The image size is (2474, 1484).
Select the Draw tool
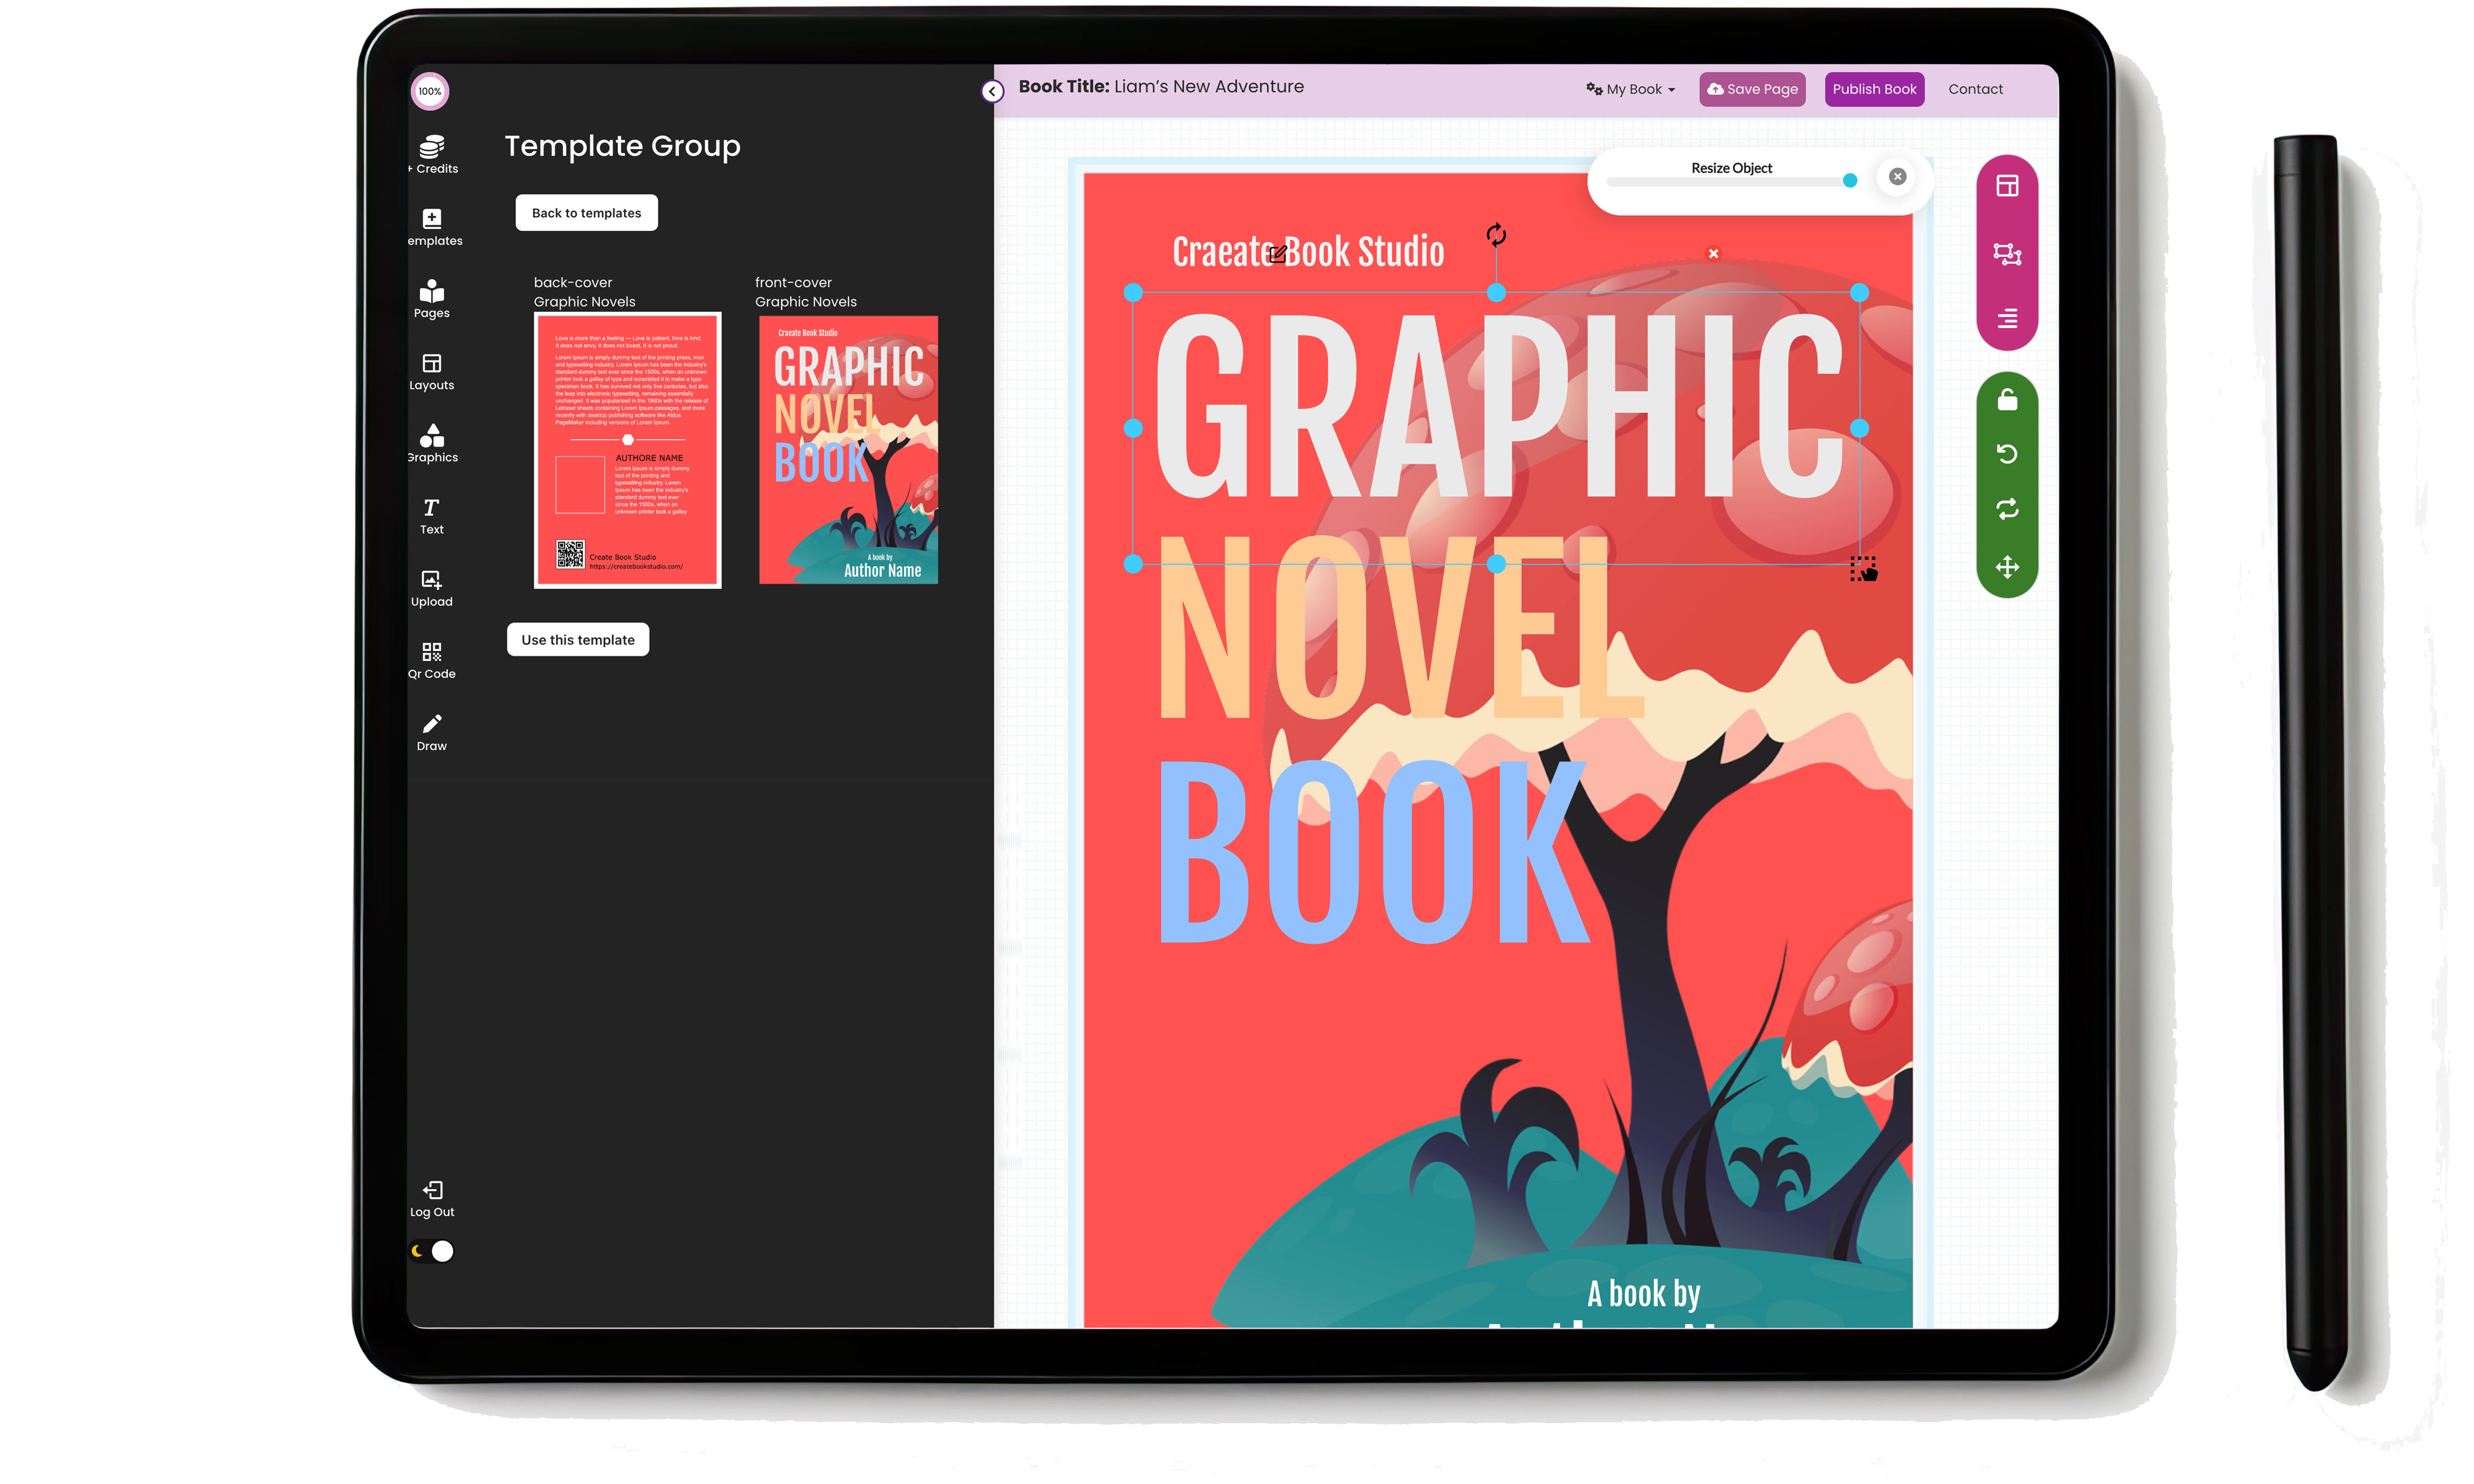coord(432,732)
